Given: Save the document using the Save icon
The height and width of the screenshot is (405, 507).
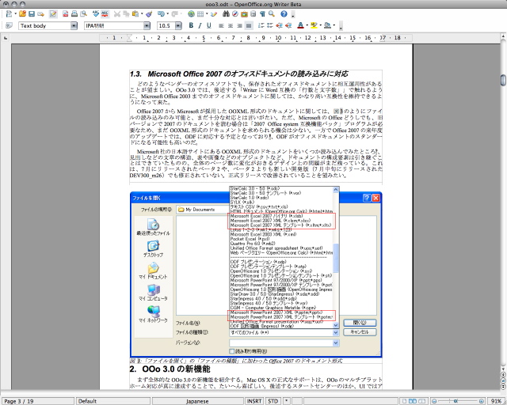Looking at the screenshot, I should pos(32,14).
